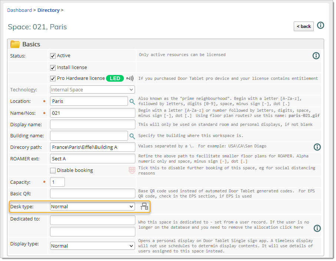Expand the Technology dropdown
This screenshot has height=261, width=336.
pyautogui.click(x=92, y=89)
